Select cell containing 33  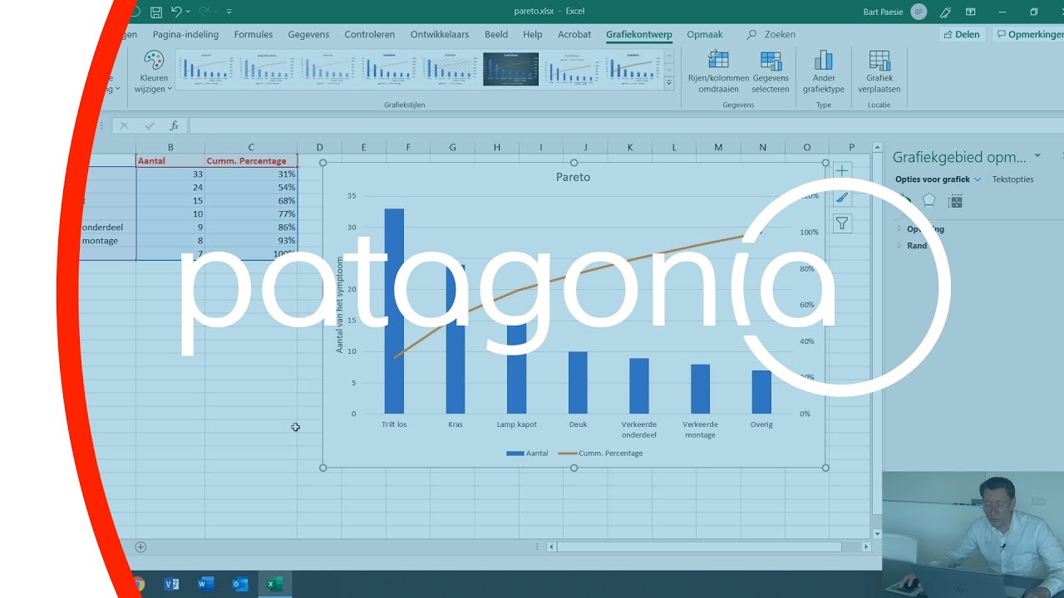click(170, 174)
